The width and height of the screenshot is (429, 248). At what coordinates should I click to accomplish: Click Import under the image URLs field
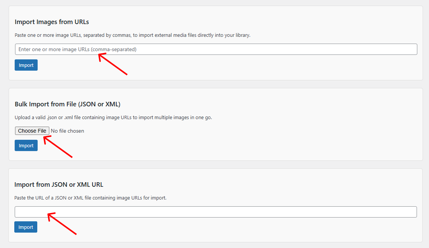tap(26, 65)
